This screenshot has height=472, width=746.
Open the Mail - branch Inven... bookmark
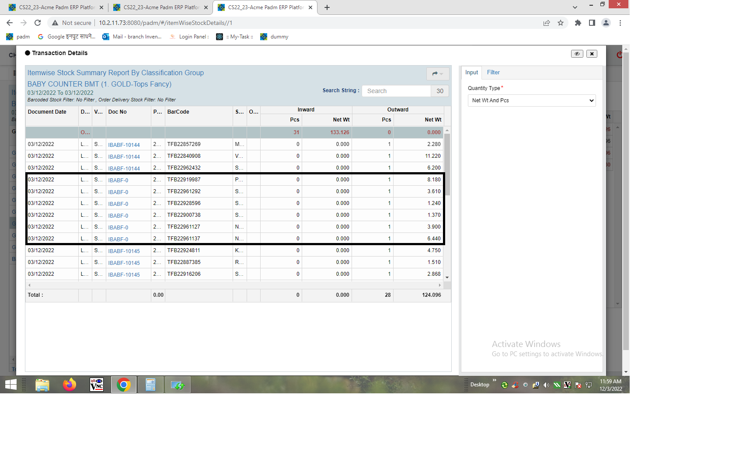point(132,37)
